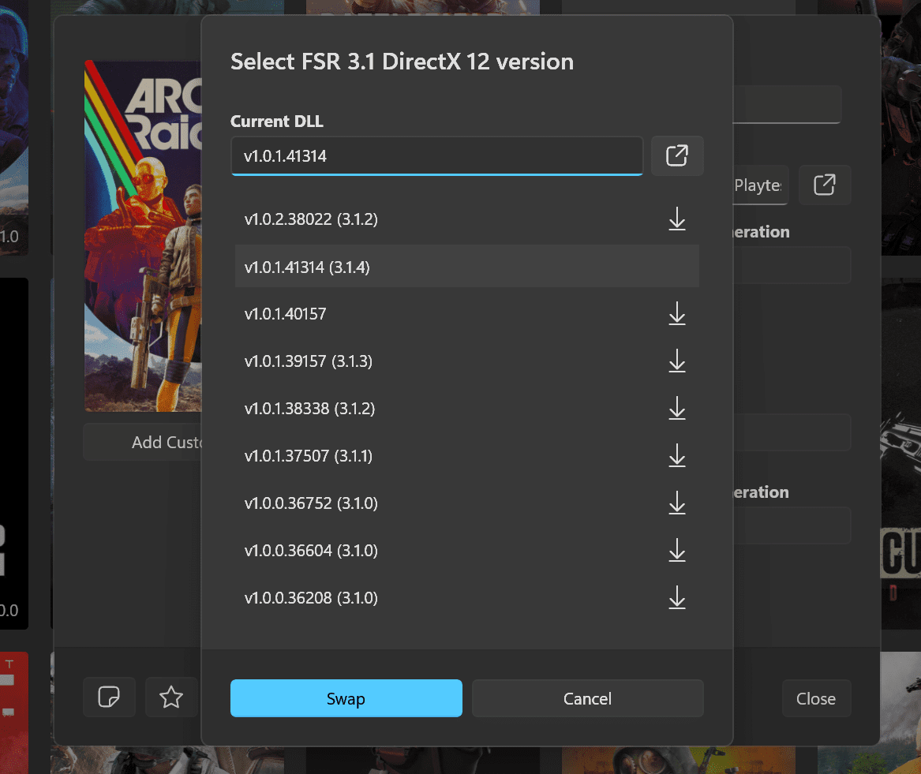Choose v1.0.0.36208 (3.1.0) from the list
Image resolution: width=921 pixels, height=774 pixels.
(311, 598)
